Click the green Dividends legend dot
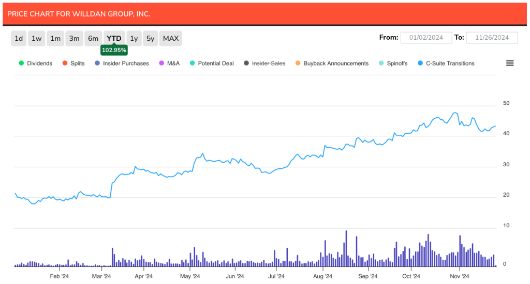The image size is (530, 284). click(21, 63)
